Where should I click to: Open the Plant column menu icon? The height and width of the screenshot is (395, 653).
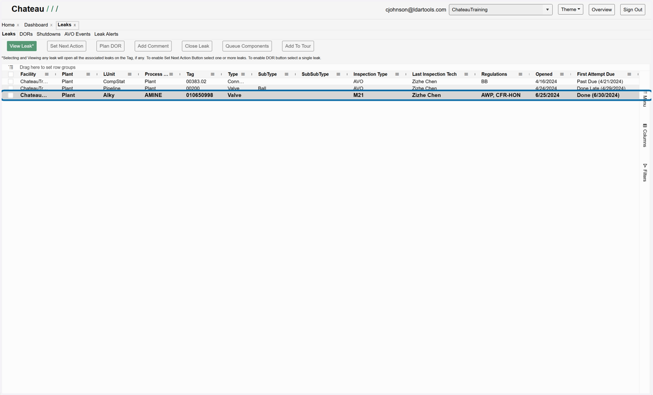88,75
